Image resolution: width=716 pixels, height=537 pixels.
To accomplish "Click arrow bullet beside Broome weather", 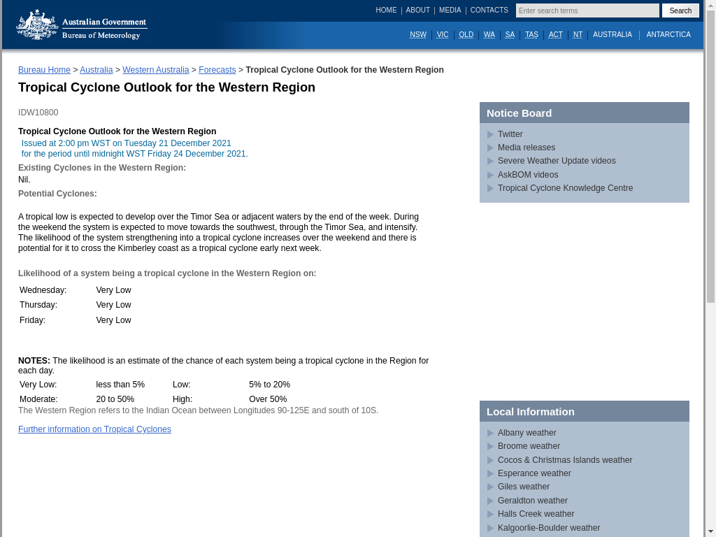I will pos(490,446).
